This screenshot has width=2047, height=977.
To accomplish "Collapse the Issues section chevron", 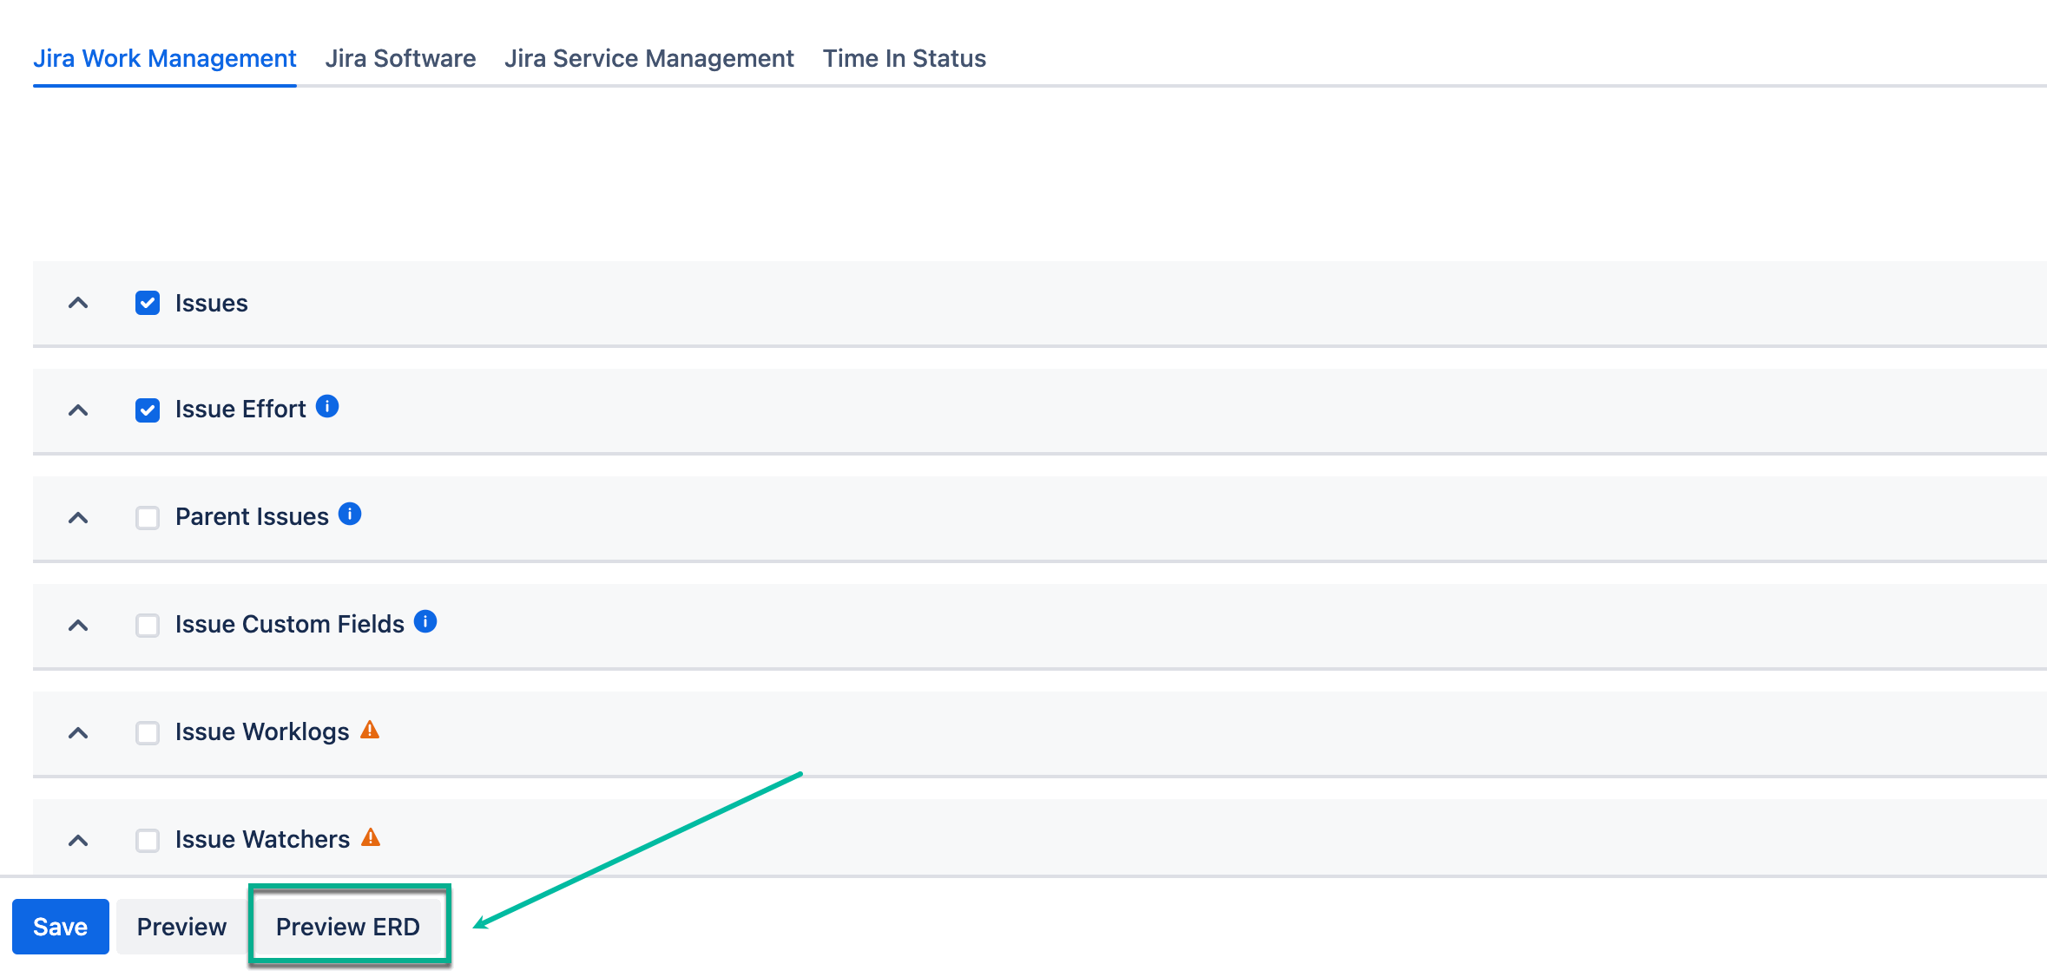I will pyautogui.click(x=78, y=303).
